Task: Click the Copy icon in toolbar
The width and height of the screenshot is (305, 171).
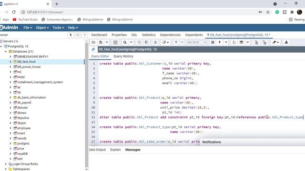Action: point(139,42)
